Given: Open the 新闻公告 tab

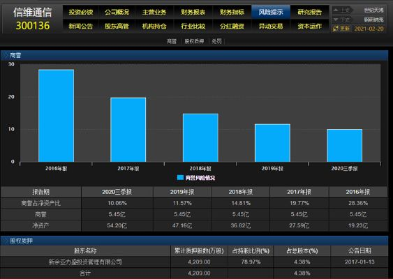Looking at the screenshot, I should click(81, 26).
